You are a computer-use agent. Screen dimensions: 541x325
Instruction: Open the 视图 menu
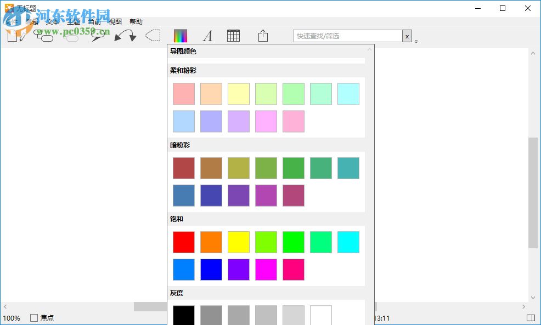115,21
